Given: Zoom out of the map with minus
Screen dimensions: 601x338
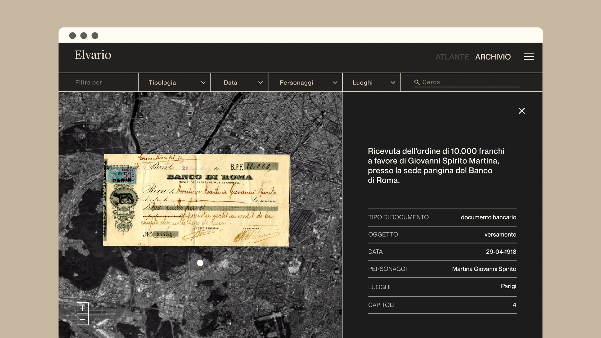Looking at the screenshot, I should coord(83,320).
